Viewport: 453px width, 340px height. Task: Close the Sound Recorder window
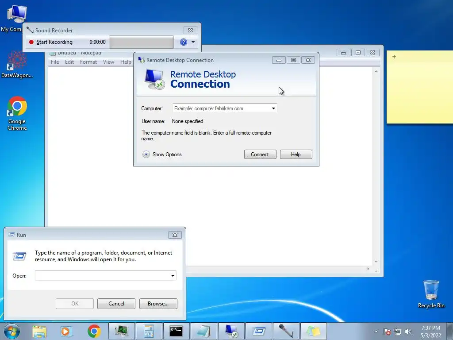190,31
